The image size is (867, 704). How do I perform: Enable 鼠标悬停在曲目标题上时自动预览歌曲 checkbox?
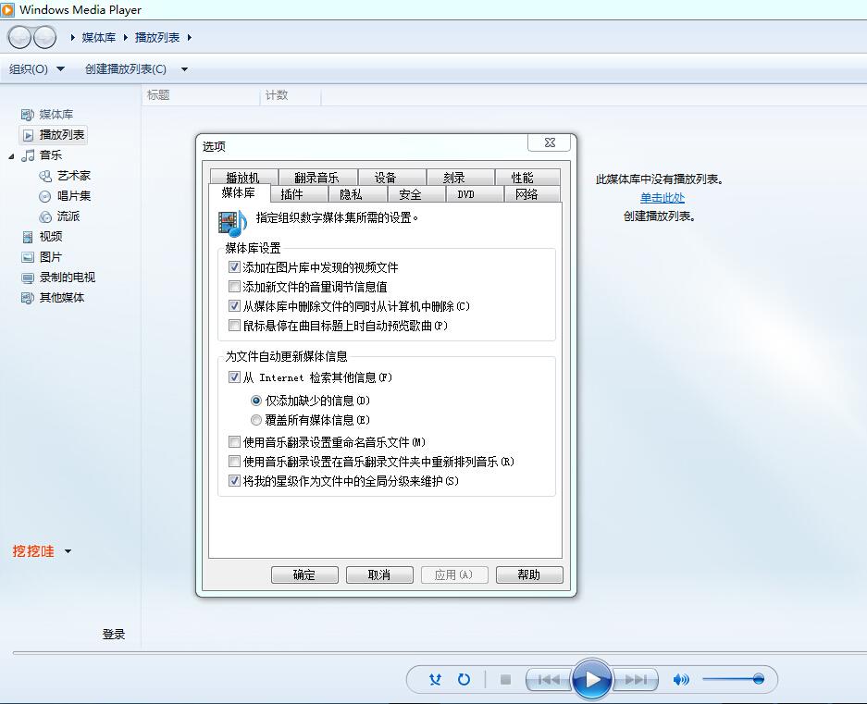click(234, 326)
